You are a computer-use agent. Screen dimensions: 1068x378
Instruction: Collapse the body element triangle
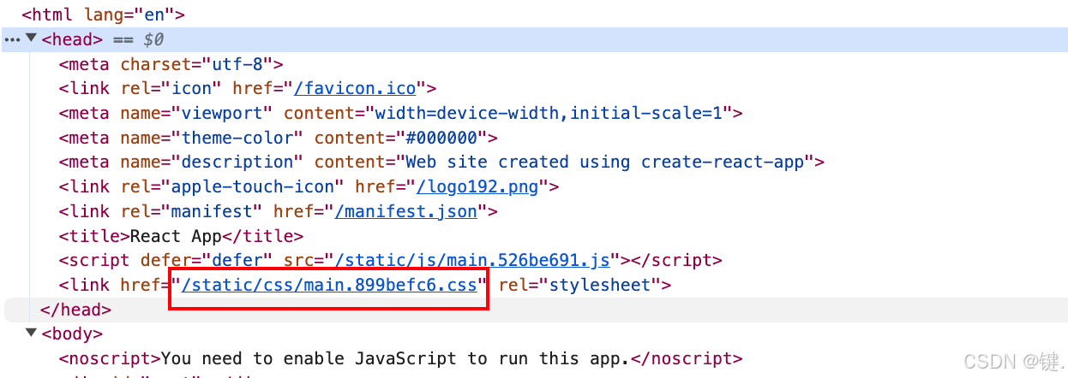point(32,334)
